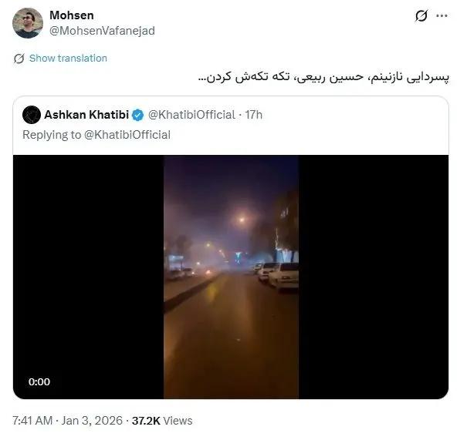This screenshot has width=467, height=440.
Task: Open the Mohsen display name profile
Action: tap(72, 15)
